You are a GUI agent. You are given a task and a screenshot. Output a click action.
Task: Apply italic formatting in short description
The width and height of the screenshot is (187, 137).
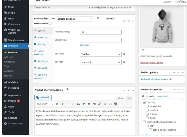tap(62, 104)
